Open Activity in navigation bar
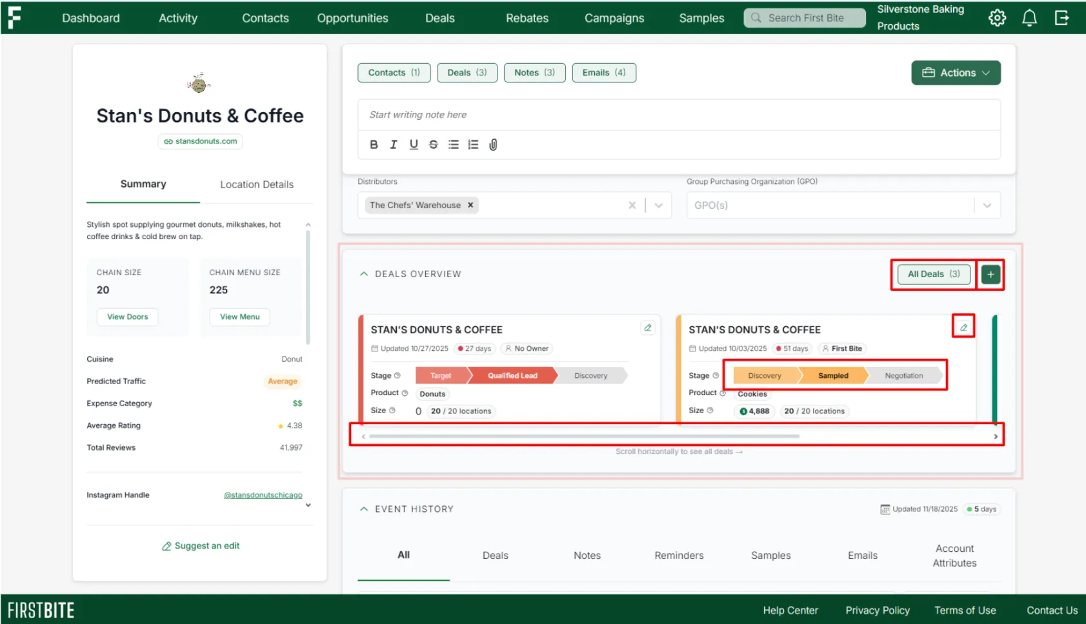The image size is (1086, 624). pos(178,18)
